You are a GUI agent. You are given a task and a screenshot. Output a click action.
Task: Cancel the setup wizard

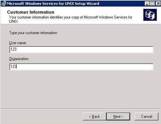tap(146, 117)
